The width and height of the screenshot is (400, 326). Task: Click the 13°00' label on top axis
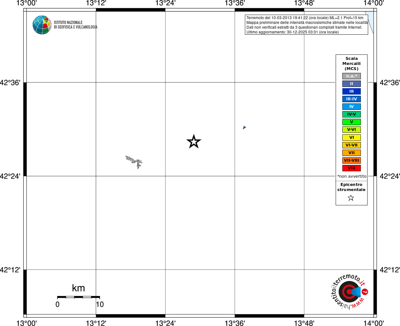coord(26,3)
